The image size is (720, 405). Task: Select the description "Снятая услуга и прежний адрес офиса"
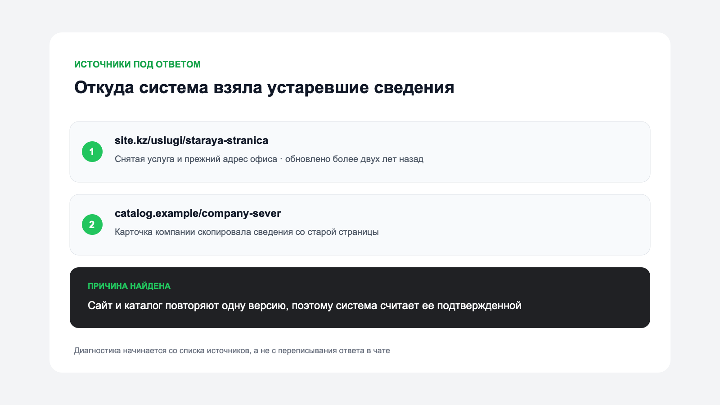pos(196,159)
